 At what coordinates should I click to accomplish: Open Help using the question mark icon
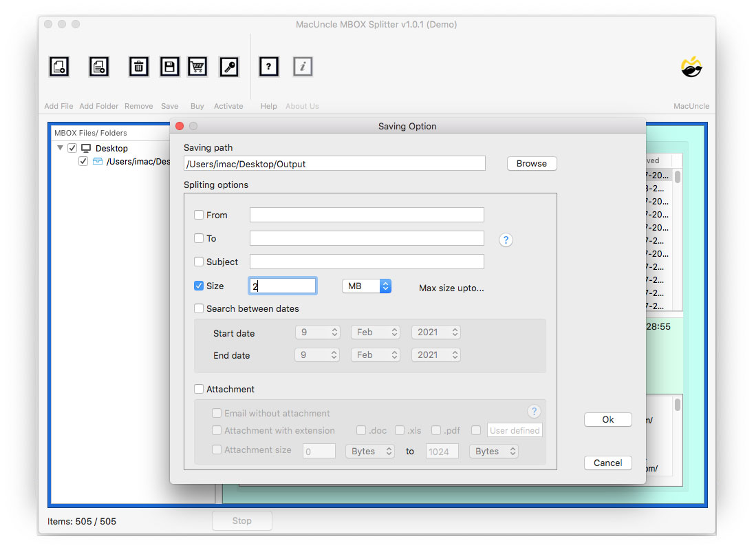(268, 66)
